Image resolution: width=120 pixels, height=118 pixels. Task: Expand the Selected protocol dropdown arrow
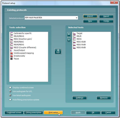[x=76, y=18]
